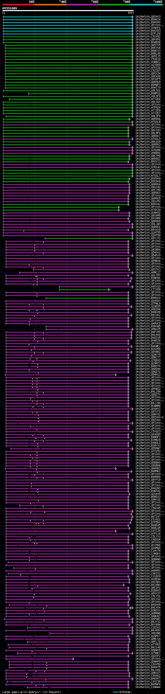Open hit UniRef100_Q9XI83
This screenshot has width=165, height=694.
148,130
